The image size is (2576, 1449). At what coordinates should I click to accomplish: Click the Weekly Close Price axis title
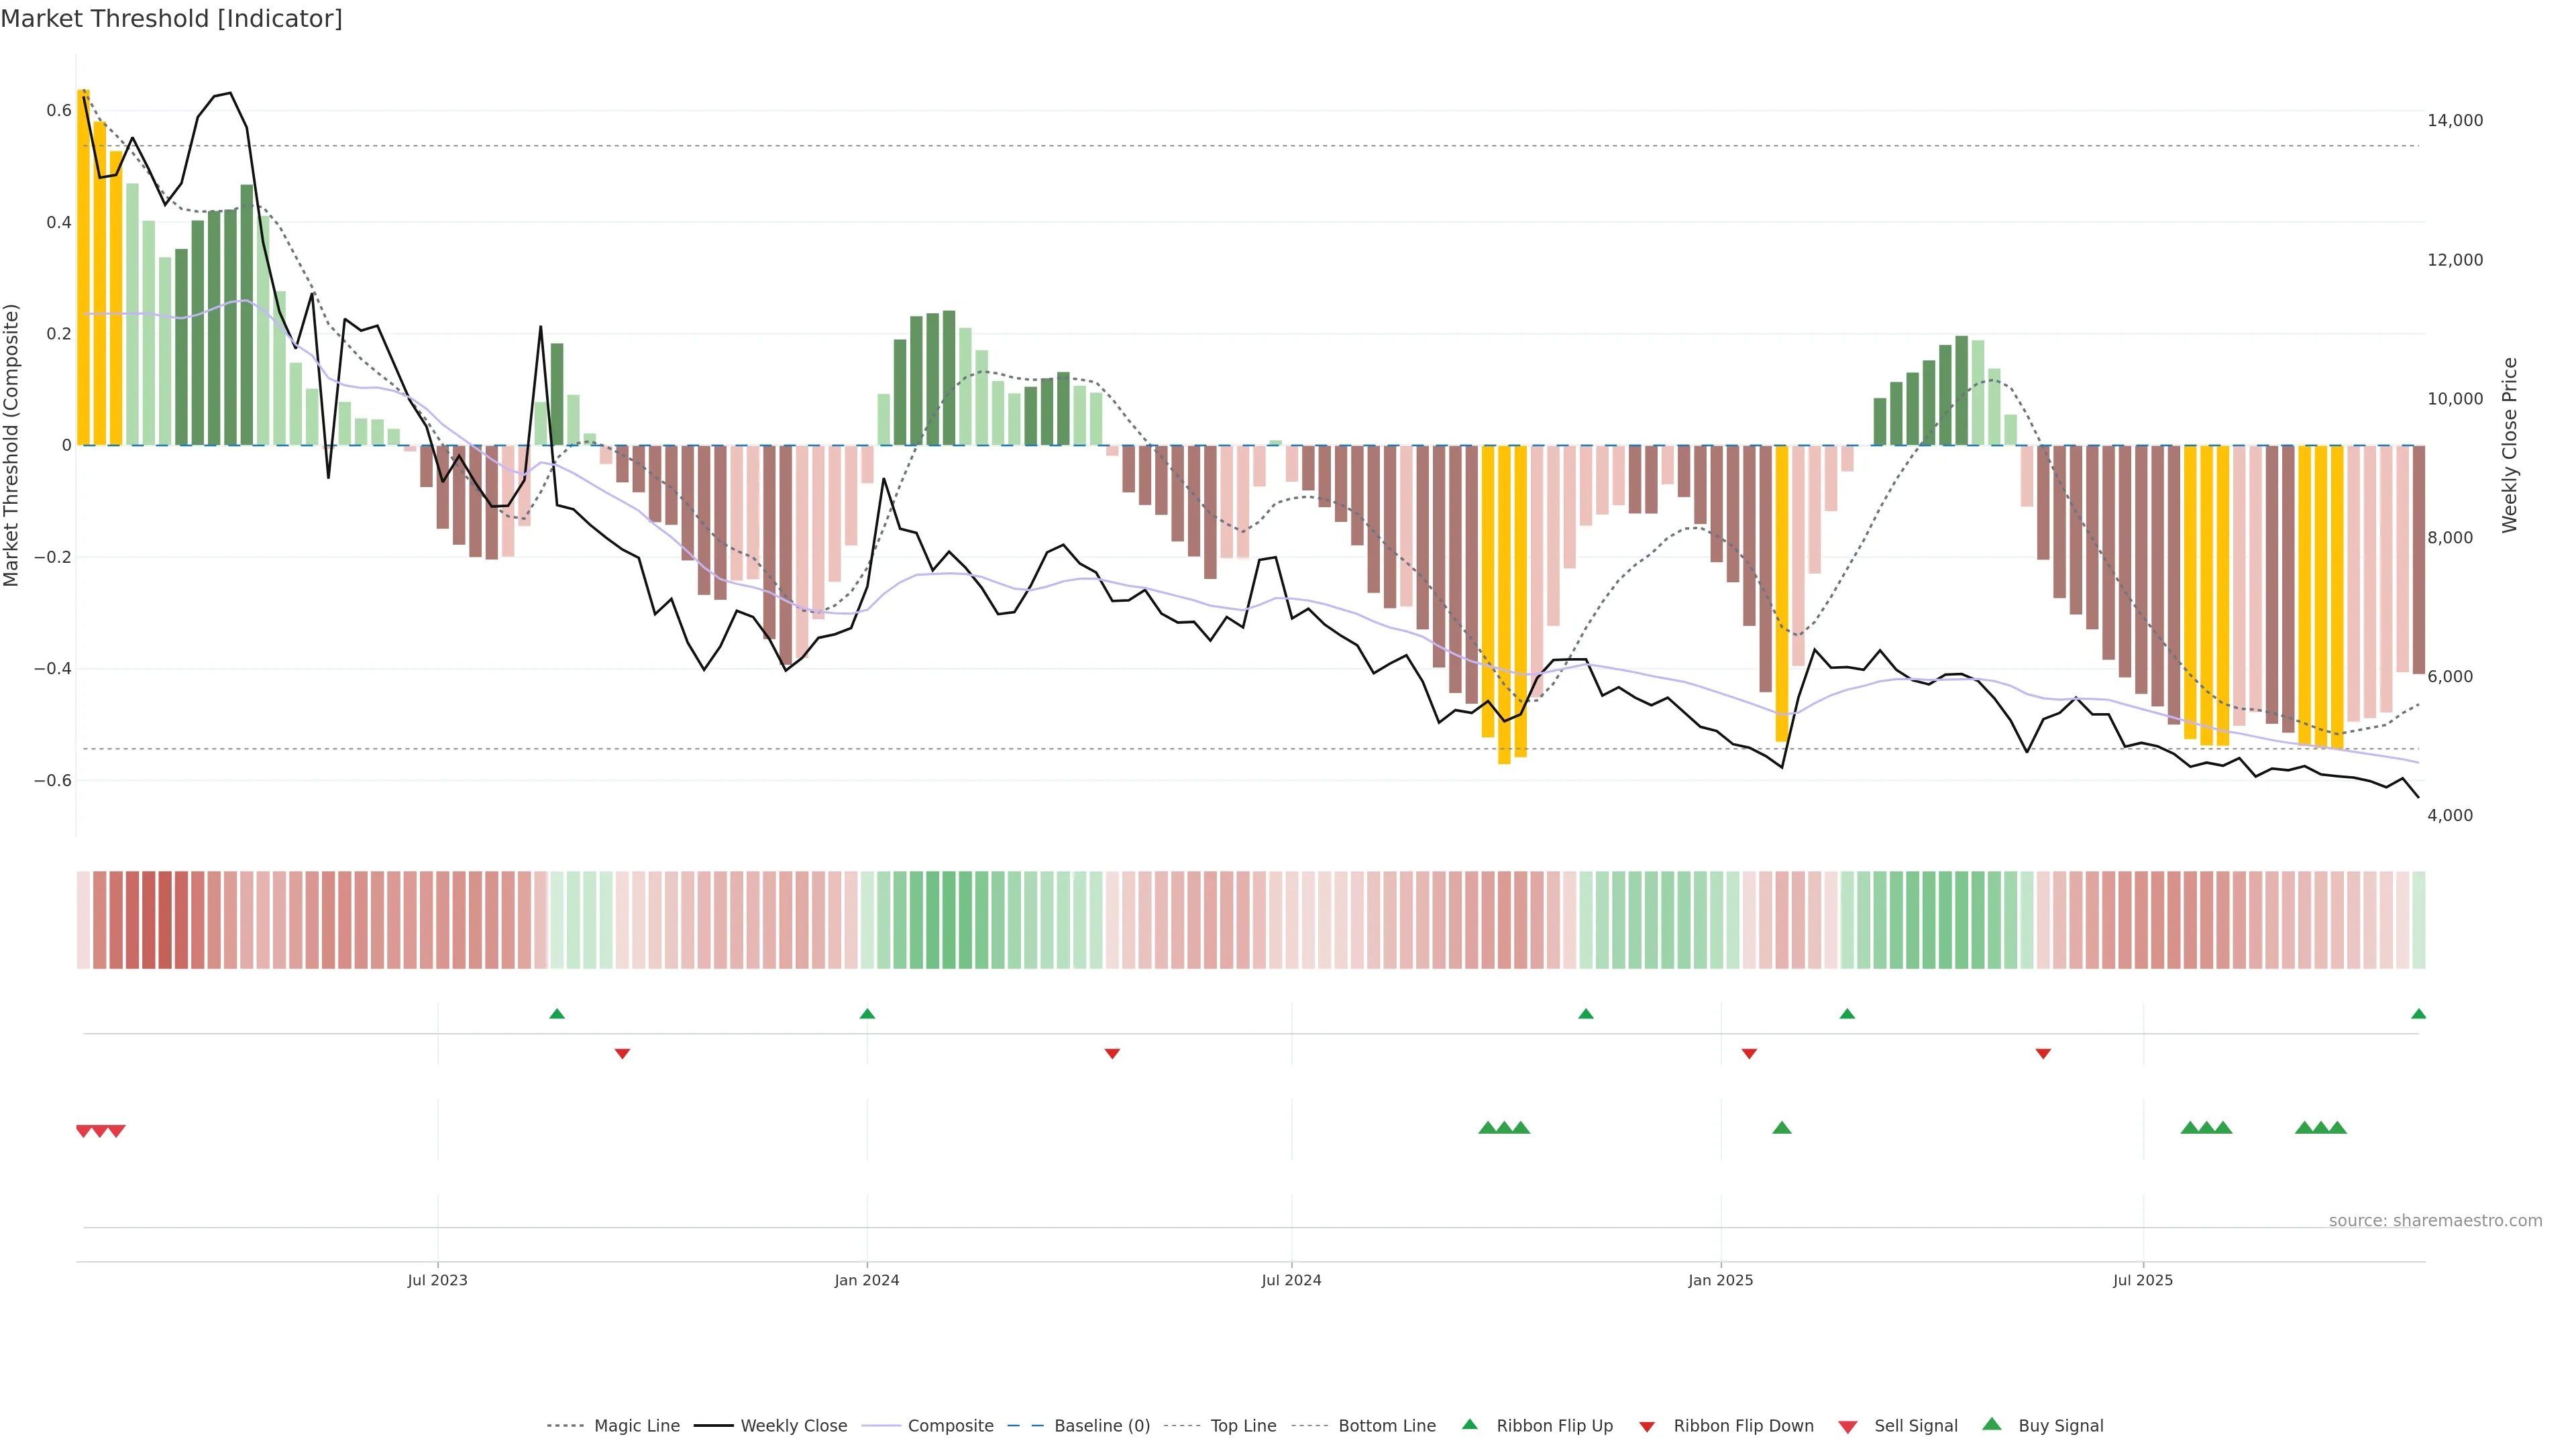[x=2509, y=445]
